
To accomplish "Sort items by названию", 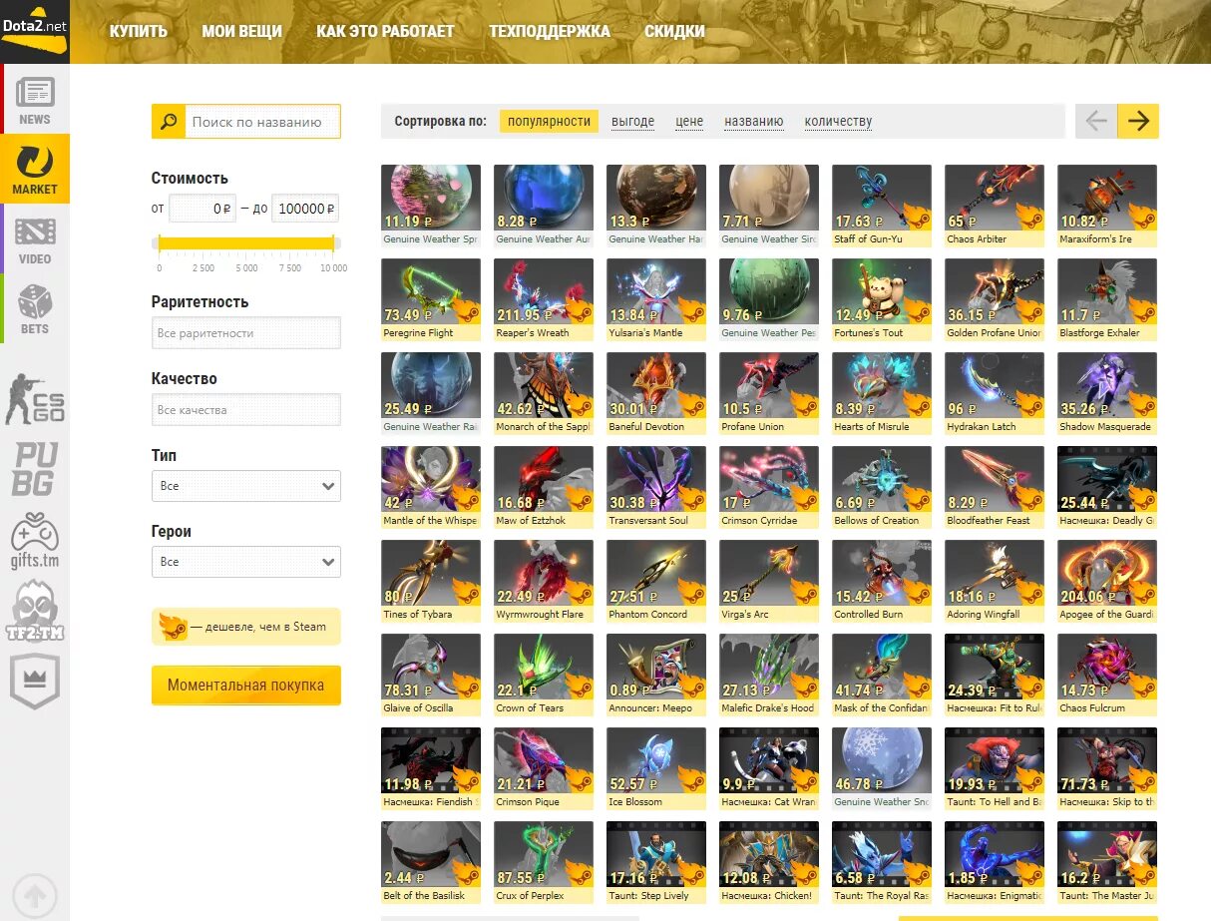I will 754,122.
